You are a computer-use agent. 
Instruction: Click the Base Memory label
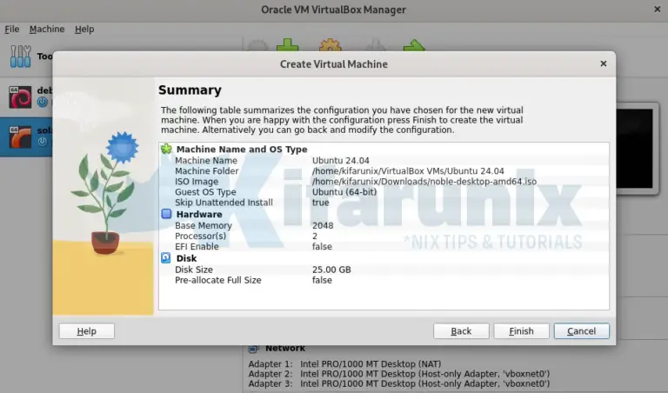[x=204, y=226]
